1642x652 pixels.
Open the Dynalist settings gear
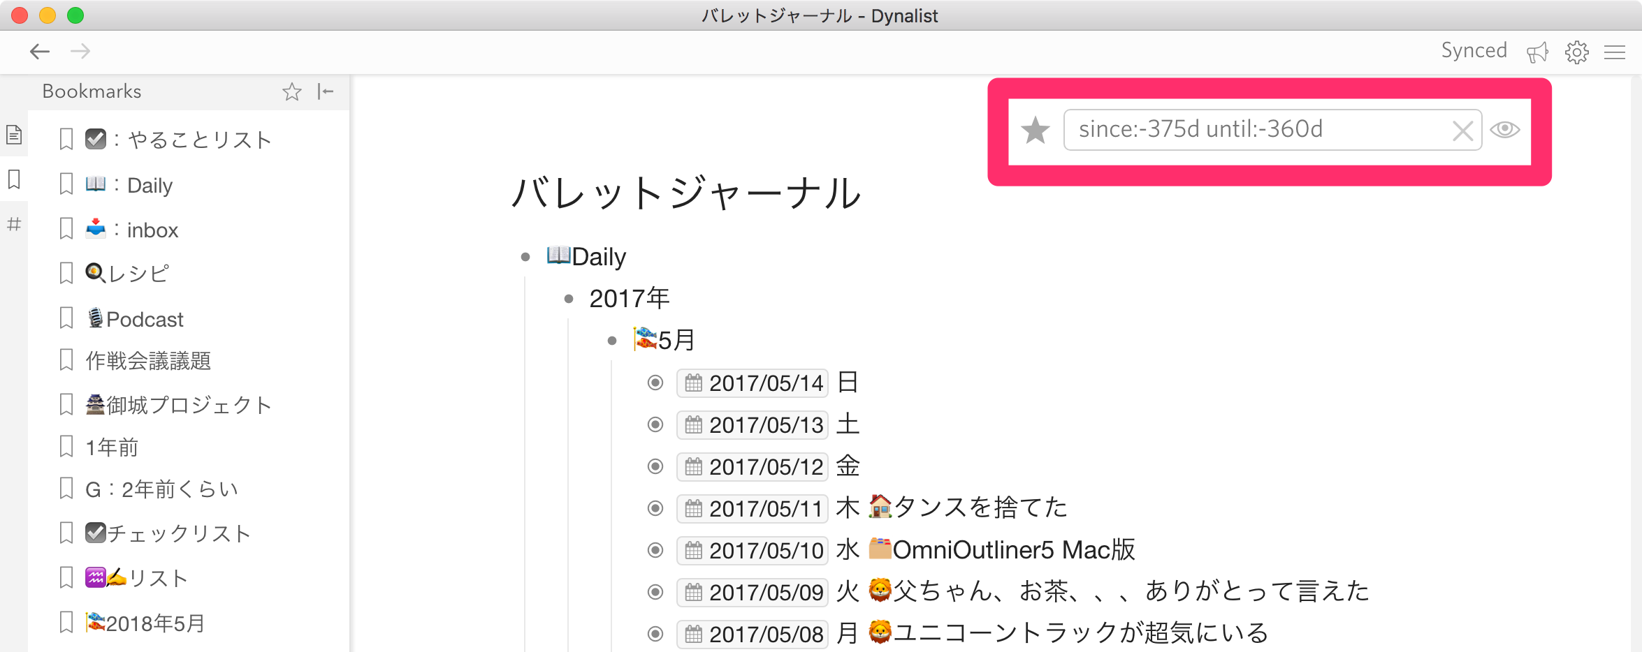[x=1577, y=52]
